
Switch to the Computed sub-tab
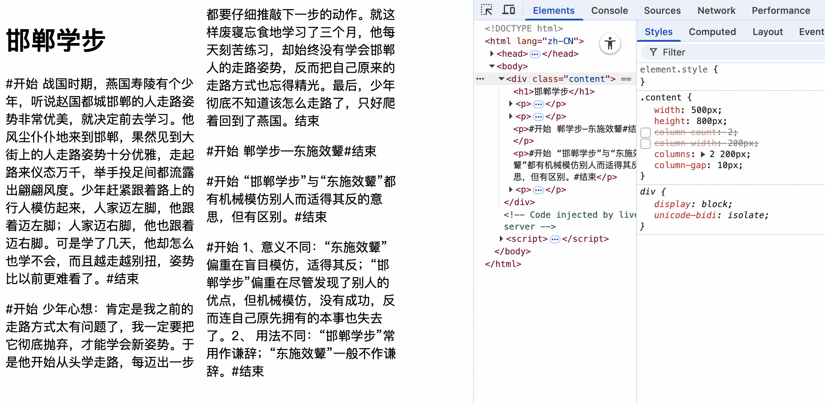tap(712, 32)
